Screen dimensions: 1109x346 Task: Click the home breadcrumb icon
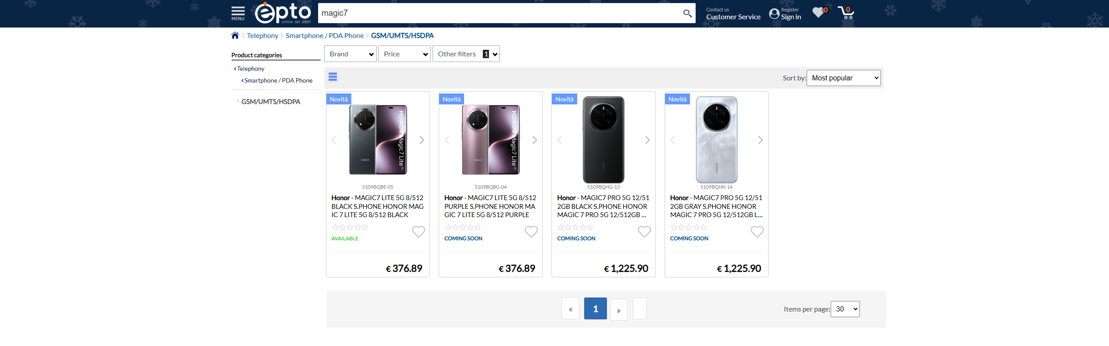pos(235,35)
